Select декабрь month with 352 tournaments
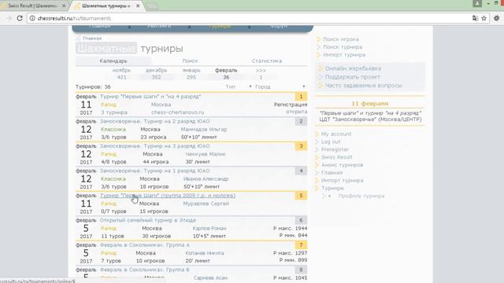504x283 pixels. (x=156, y=74)
